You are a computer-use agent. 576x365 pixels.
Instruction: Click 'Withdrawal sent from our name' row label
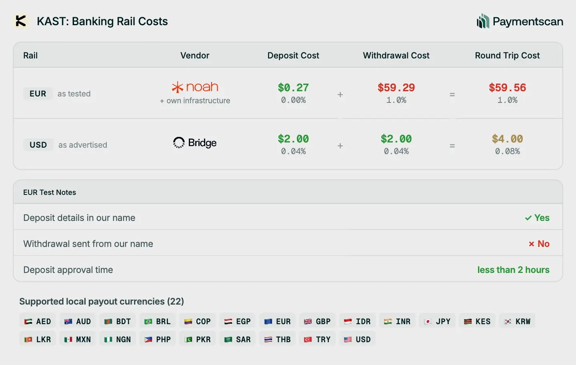click(88, 244)
